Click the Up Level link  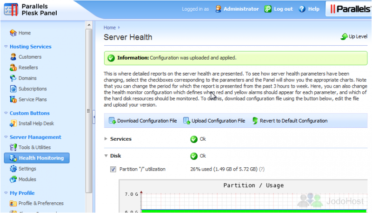point(358,36)
